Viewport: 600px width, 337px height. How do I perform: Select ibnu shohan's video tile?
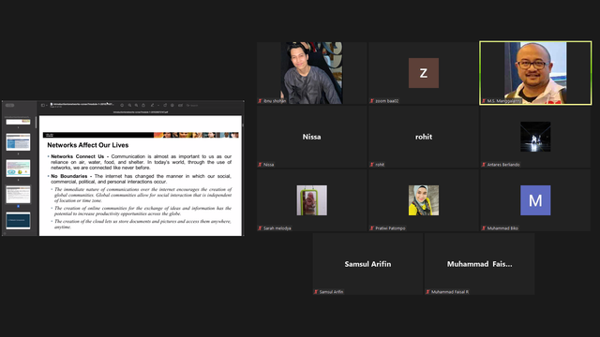[x=312, y=73]
